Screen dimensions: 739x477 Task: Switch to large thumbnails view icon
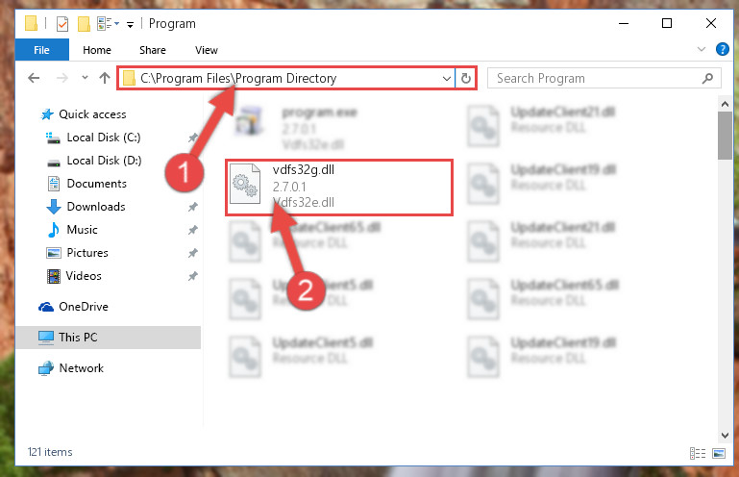pyautogui.click(x=719, y=453)
